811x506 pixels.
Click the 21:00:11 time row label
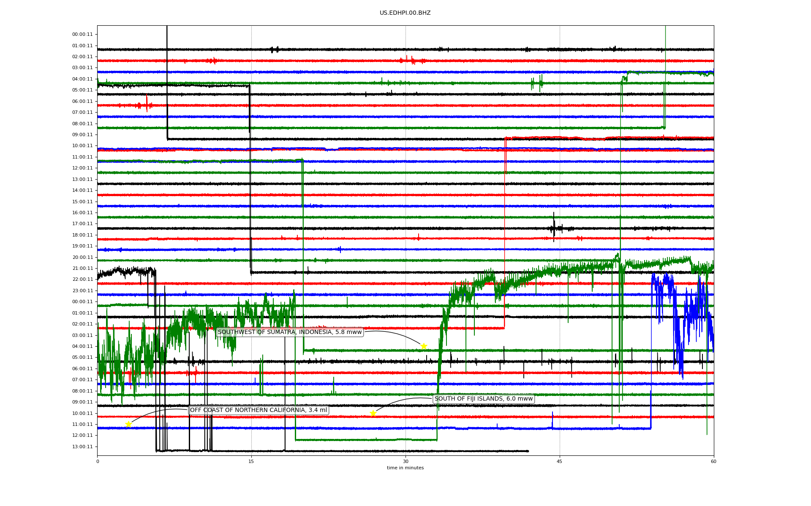pos(82,269)
